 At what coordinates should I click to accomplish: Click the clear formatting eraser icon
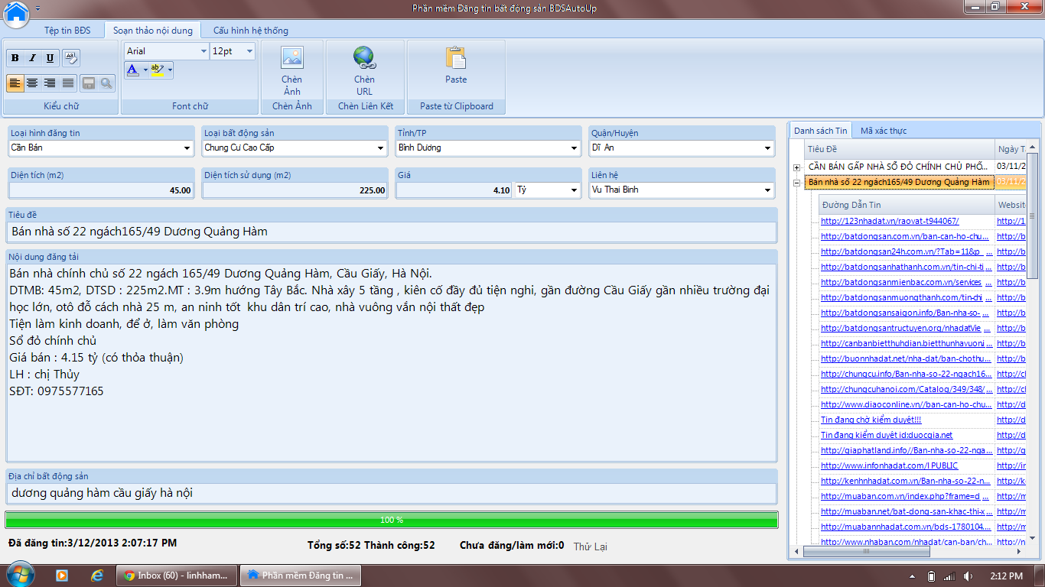click(70, 57)
